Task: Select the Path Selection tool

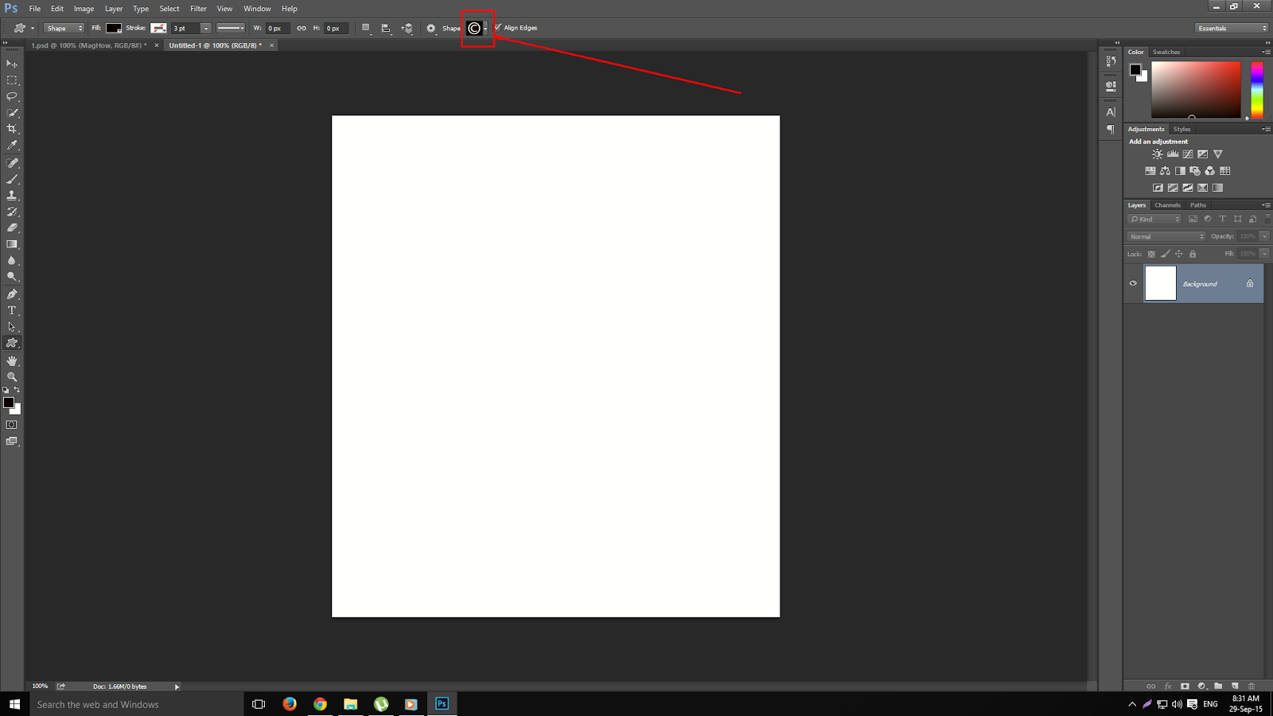Action: click(x=12, y=327)
